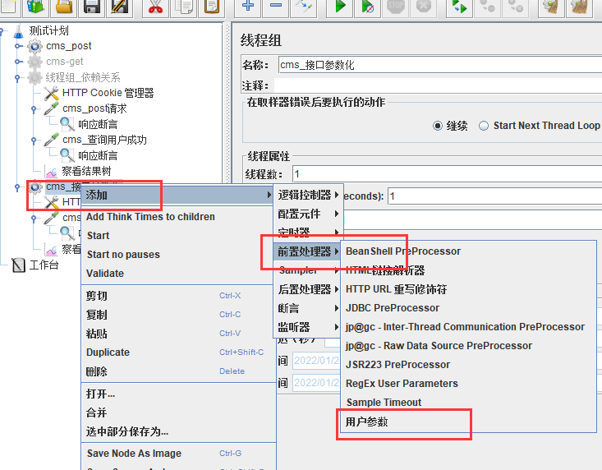Click the 名称 field containing cms_接口参数化
This screenshot has height=470, width=602.
440,65
